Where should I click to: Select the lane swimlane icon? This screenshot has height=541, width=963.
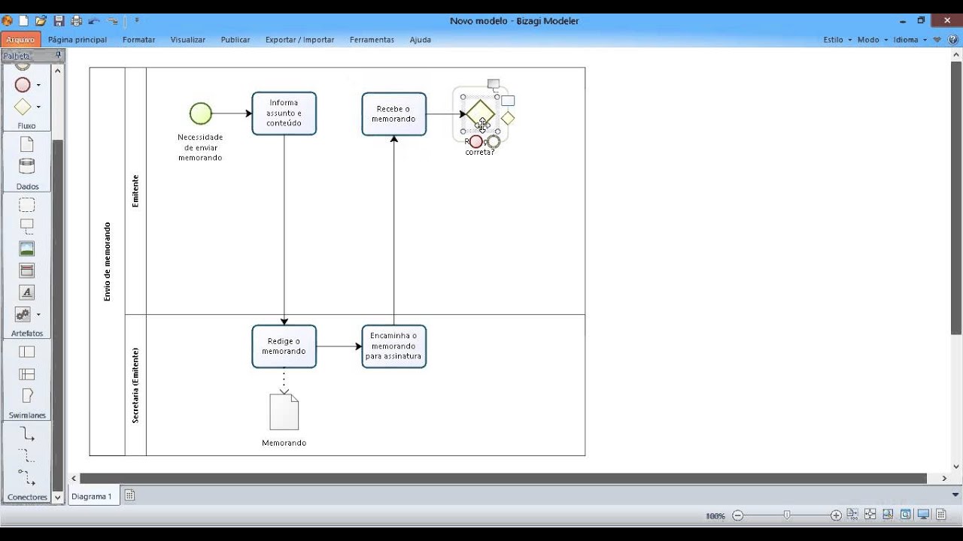[26, 373]
